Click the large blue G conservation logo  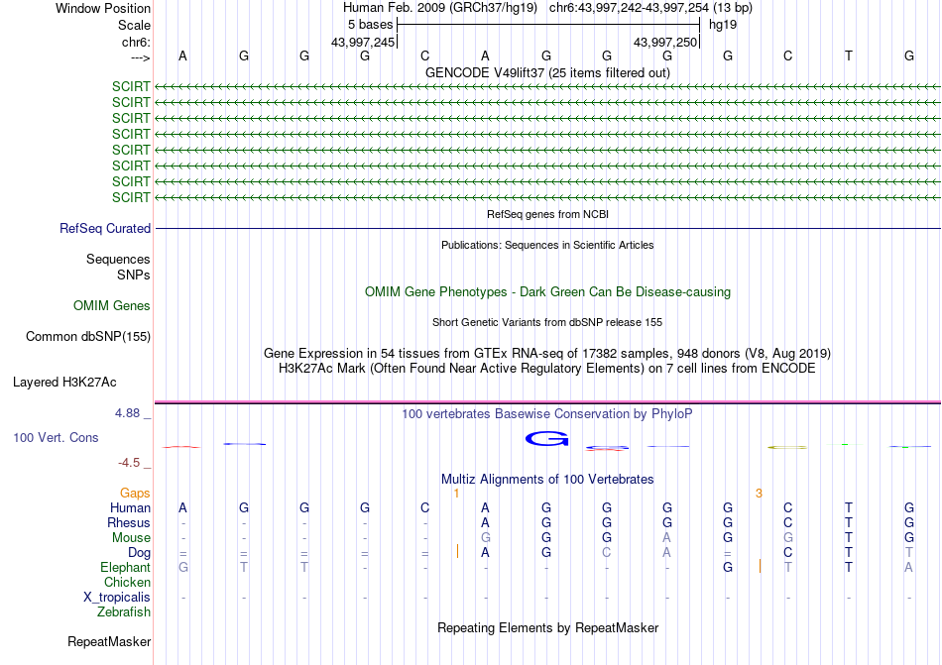(x=546, y=439)
